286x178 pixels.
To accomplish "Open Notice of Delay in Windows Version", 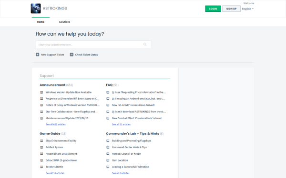I will [72, 105].
